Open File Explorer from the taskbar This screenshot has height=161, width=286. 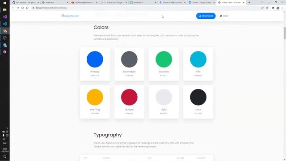coord(5,10)
